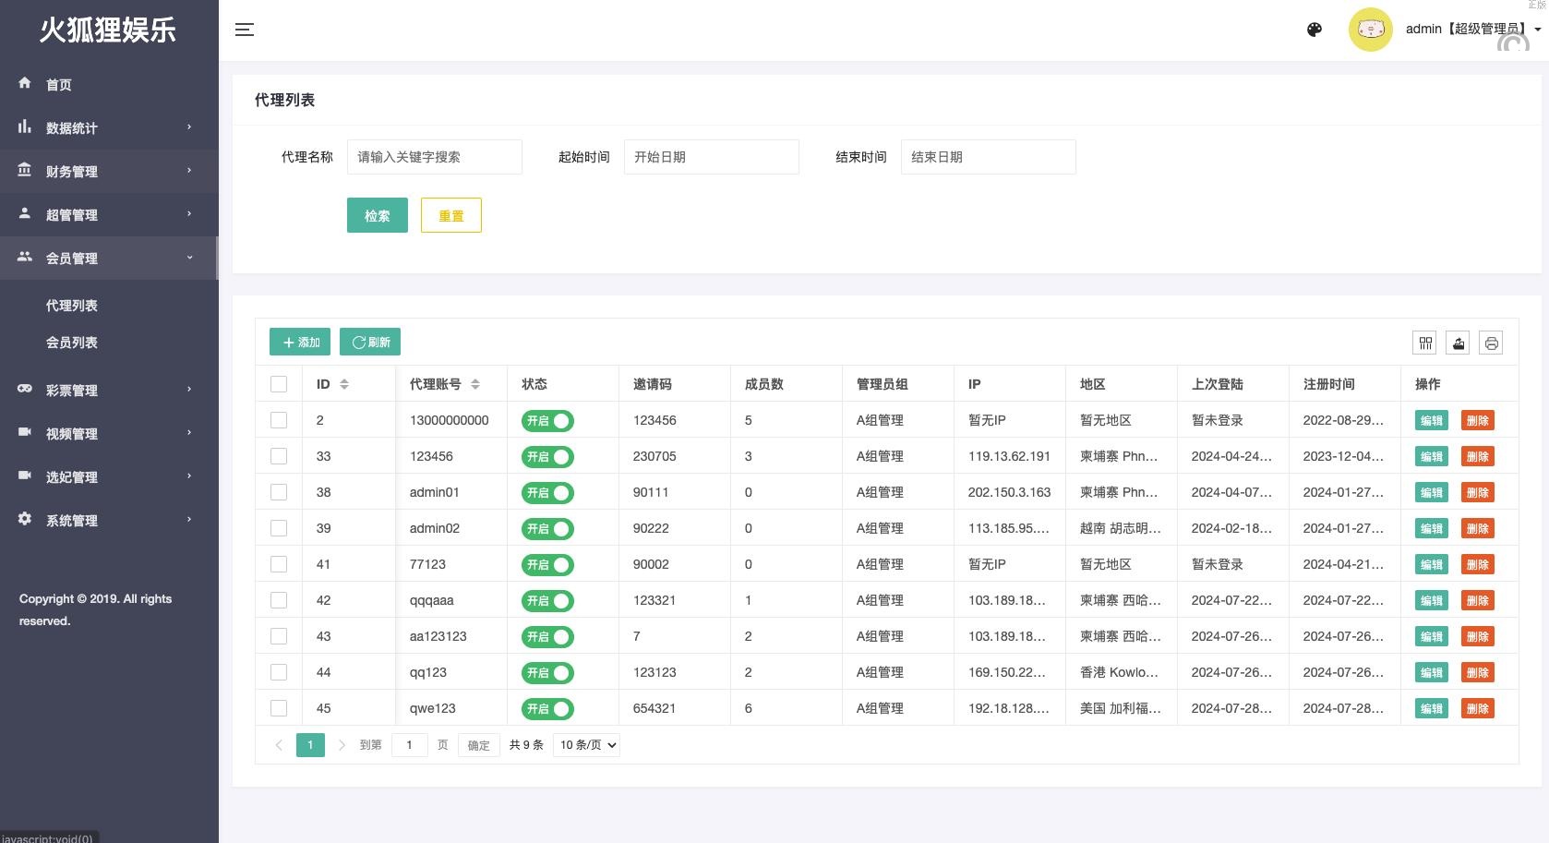Viewport: 1549px width, 843px height.
Task: Click the print table icon
Action: pyautogui.click(x=1491, y=343)
